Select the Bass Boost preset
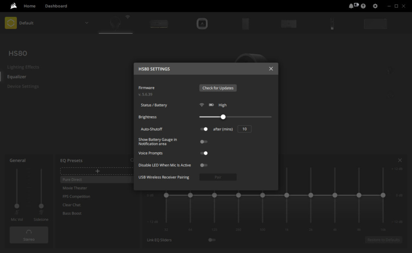 72,213
